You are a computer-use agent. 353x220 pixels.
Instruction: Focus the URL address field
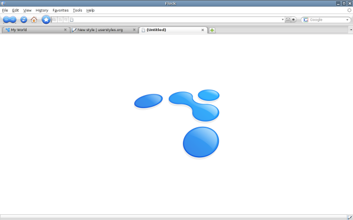pos(177,20)
